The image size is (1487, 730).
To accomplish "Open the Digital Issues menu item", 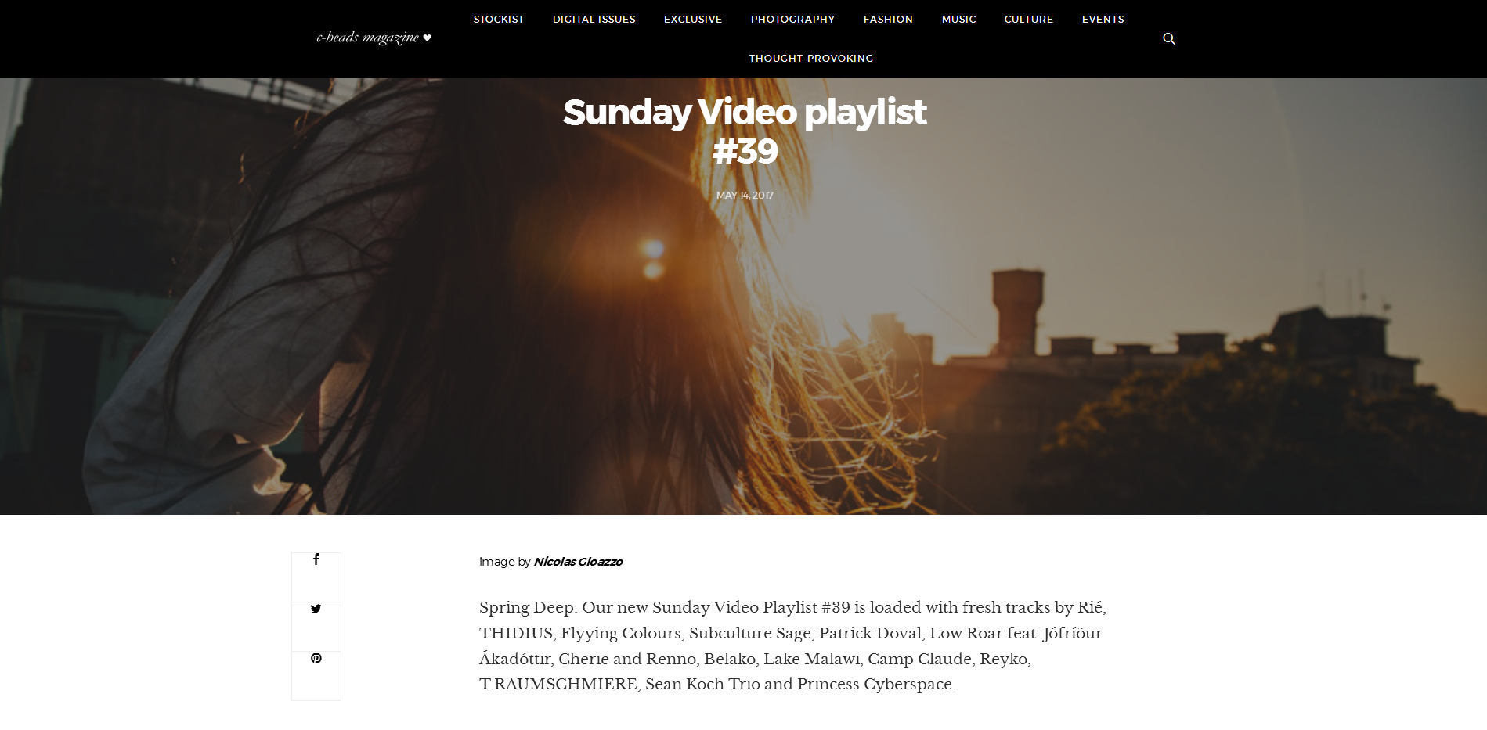I will point(594,19).
